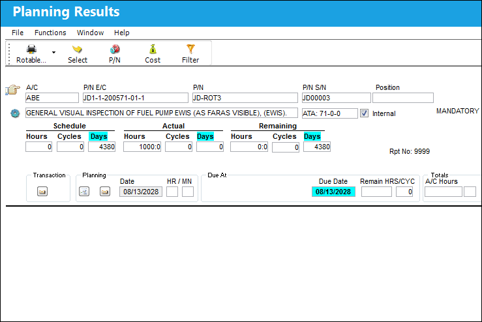Click the Rpt No: 9999 text

(x=410, y=151)
